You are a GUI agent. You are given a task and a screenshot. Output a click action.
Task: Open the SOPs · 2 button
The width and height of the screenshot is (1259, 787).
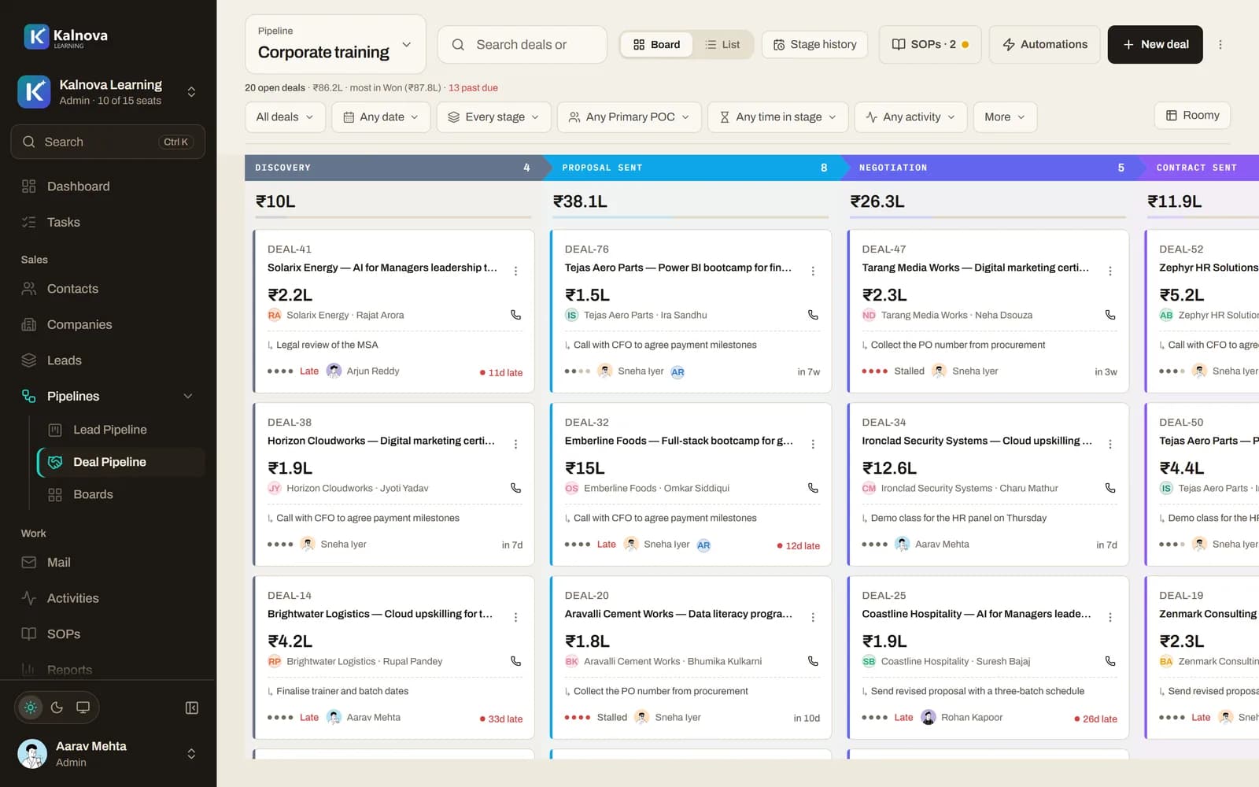(930, 45)
